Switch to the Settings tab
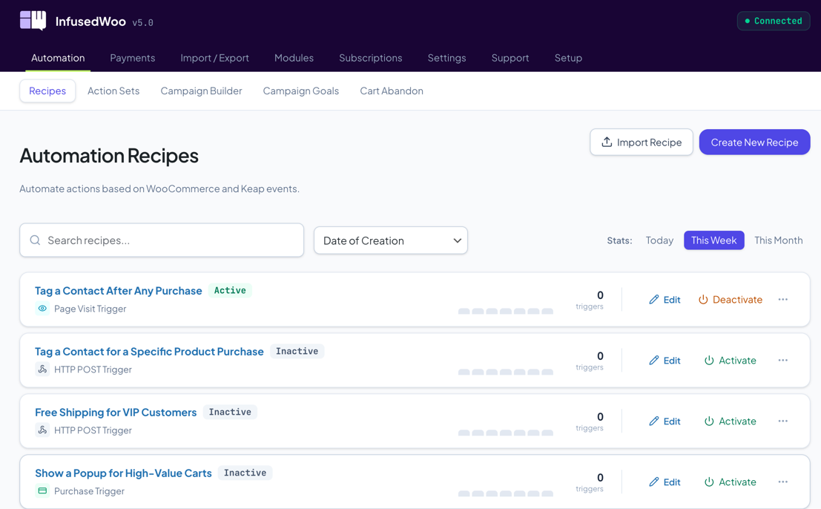The height and width of the screenshot is (509, 821). click(x=446, y=58)
